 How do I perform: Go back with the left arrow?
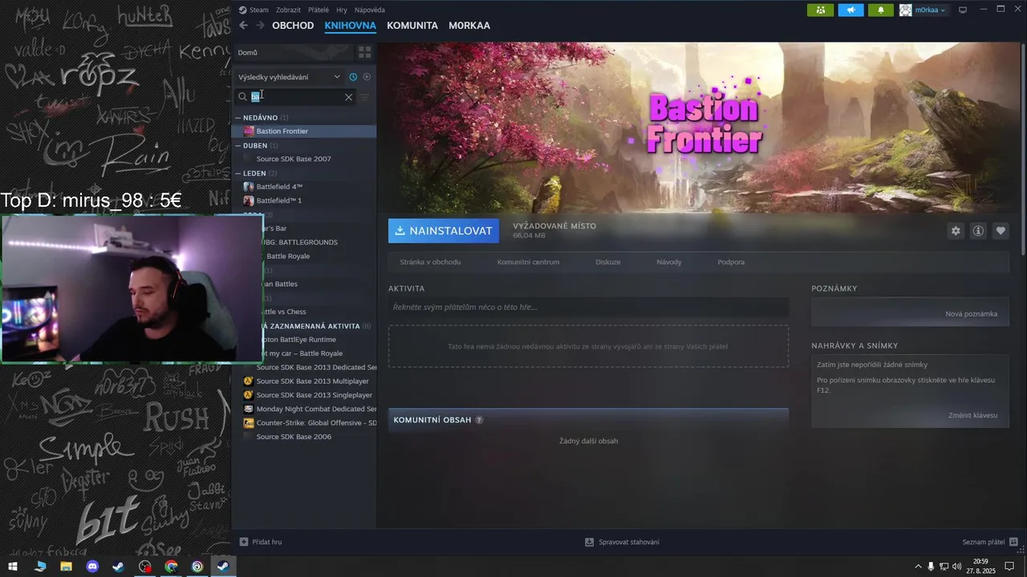coord(244,26)
